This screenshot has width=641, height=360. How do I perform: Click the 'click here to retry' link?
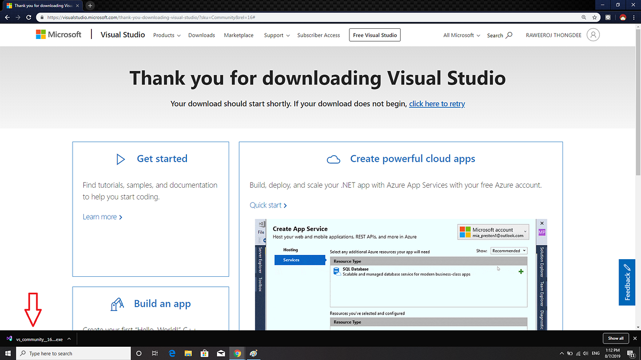(x=437, y=103)
